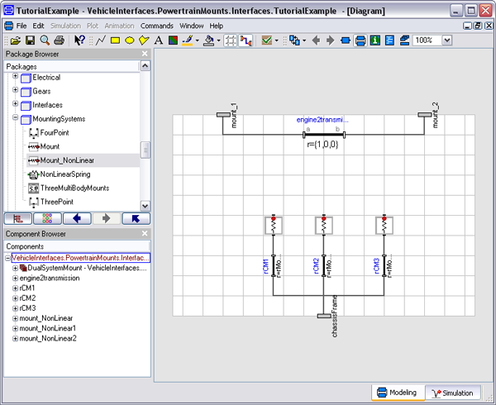Click the blue back arrow in Package Browser

76,219
